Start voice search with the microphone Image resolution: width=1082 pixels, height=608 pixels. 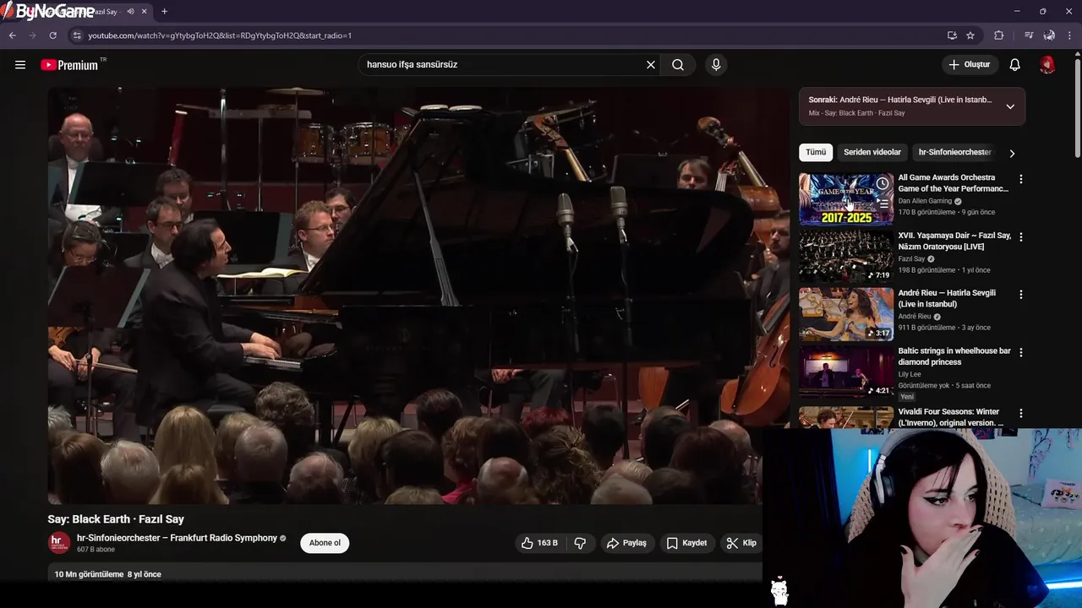[716, 65]
